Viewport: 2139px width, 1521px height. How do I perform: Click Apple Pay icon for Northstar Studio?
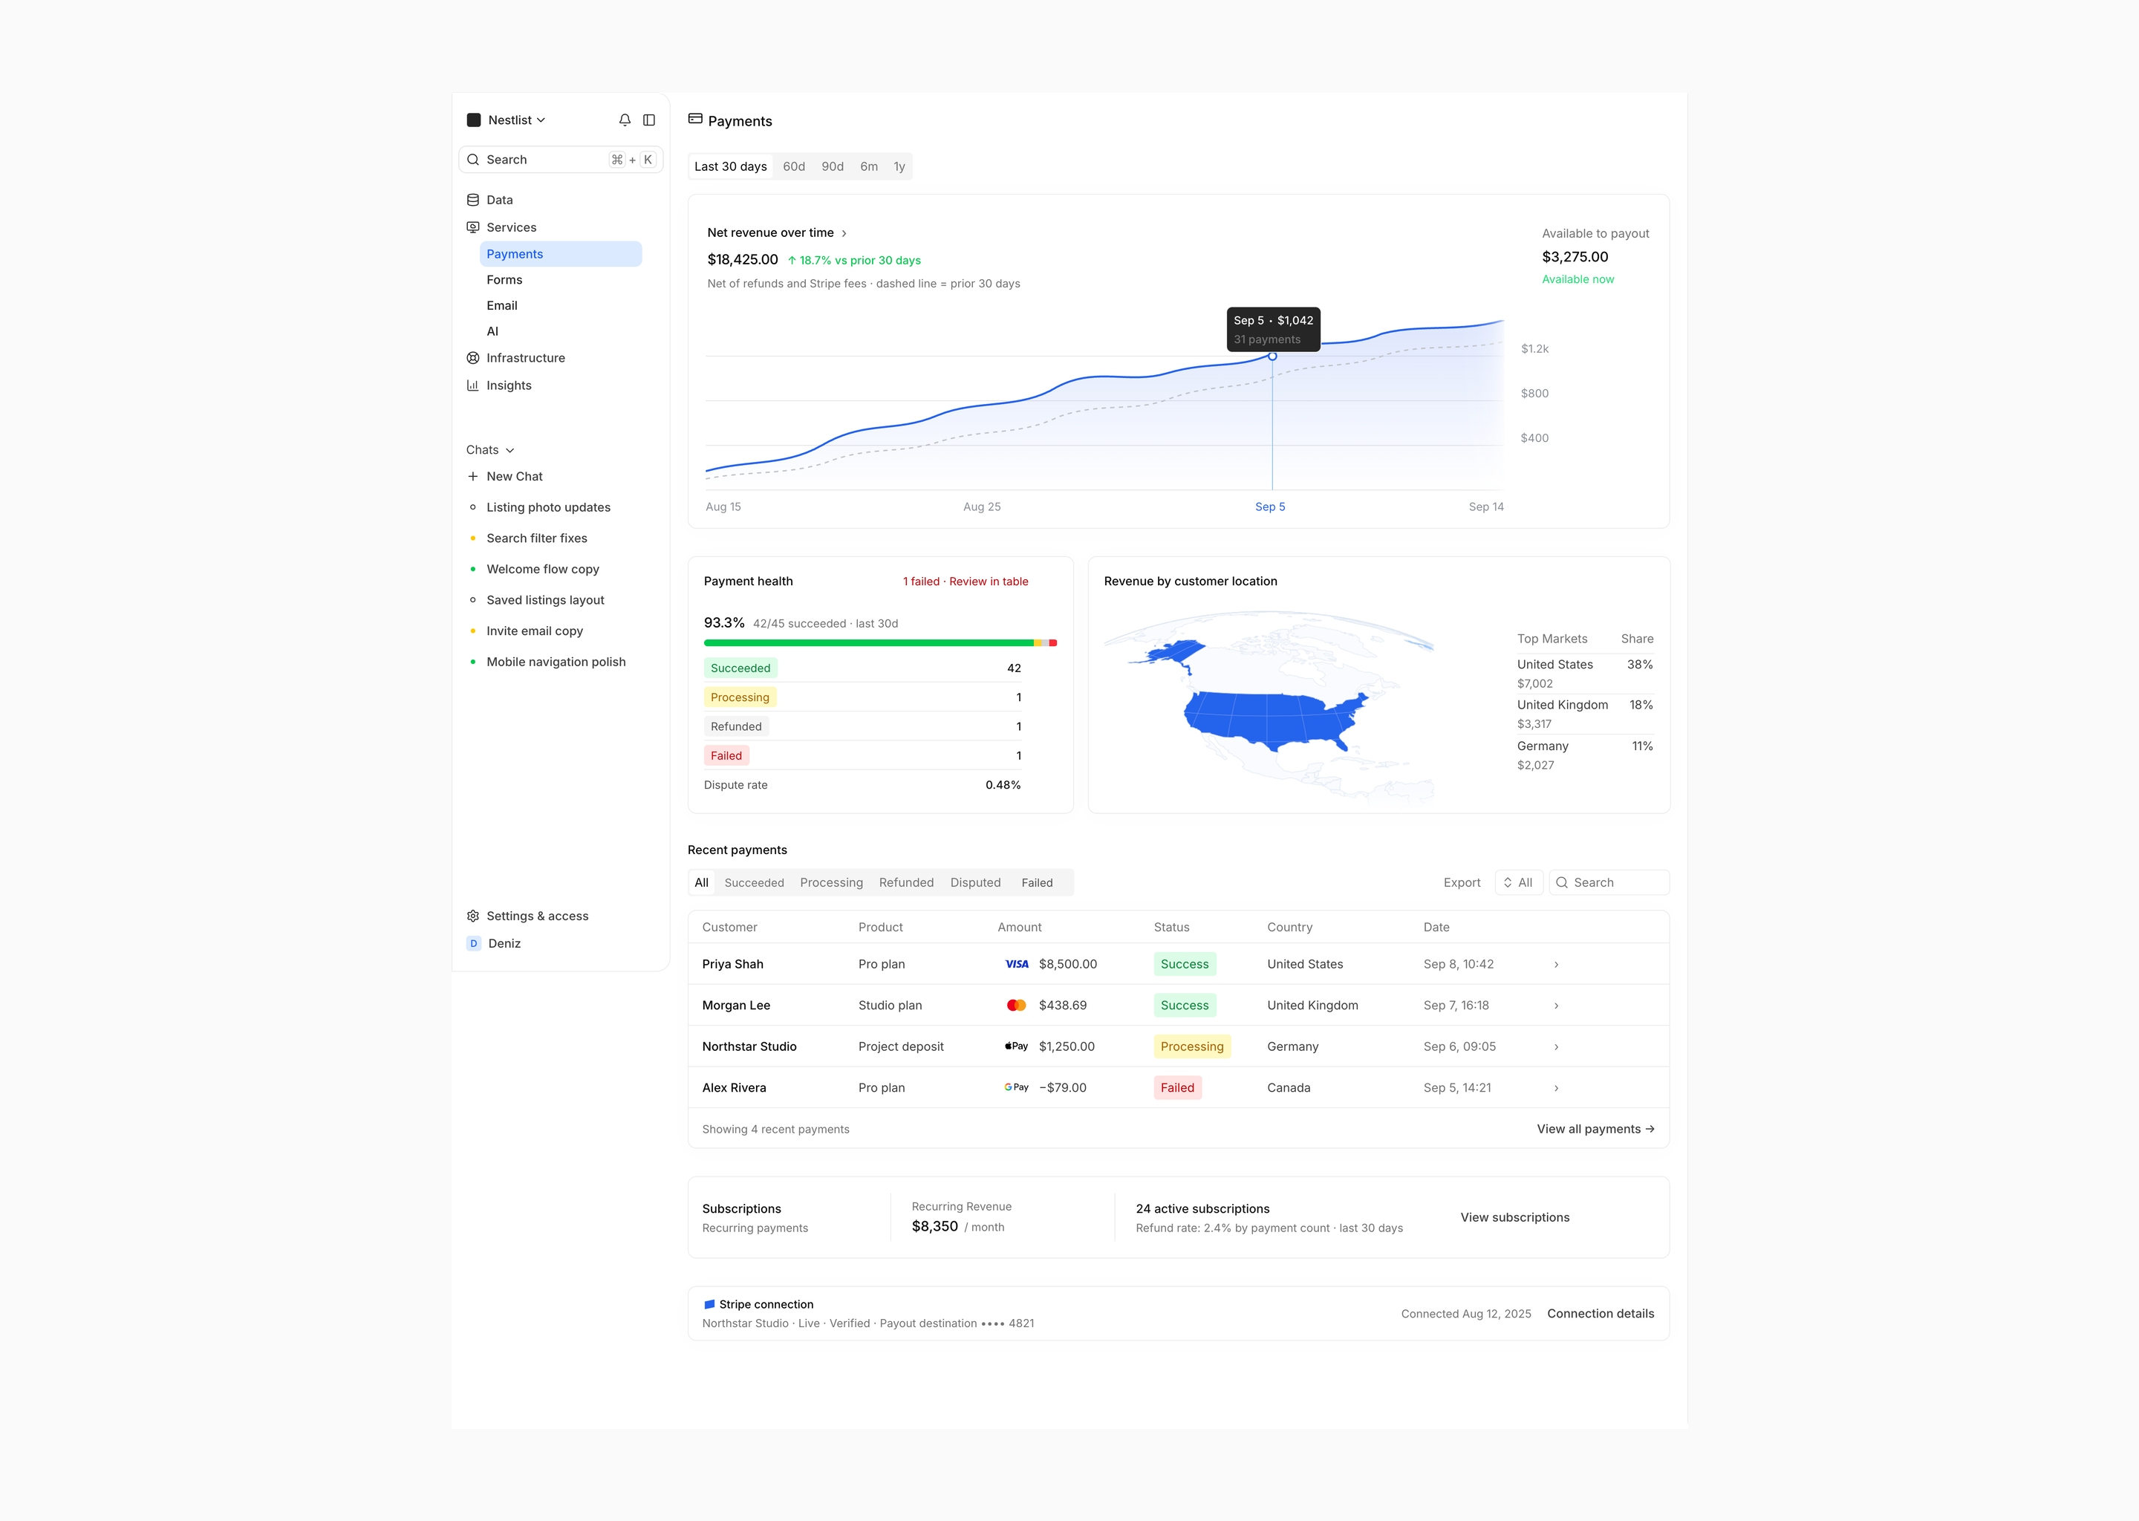pos(1016,1046)
